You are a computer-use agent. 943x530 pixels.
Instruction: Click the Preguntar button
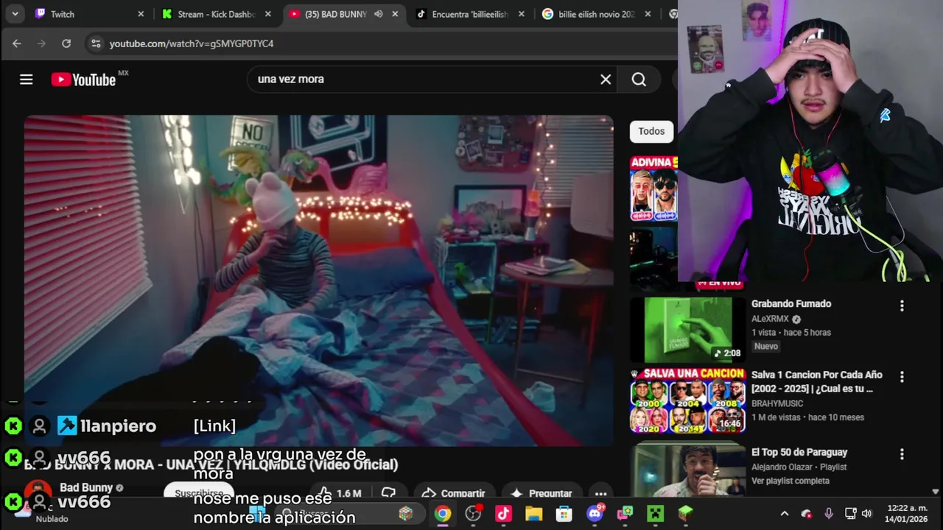point(541,494)
